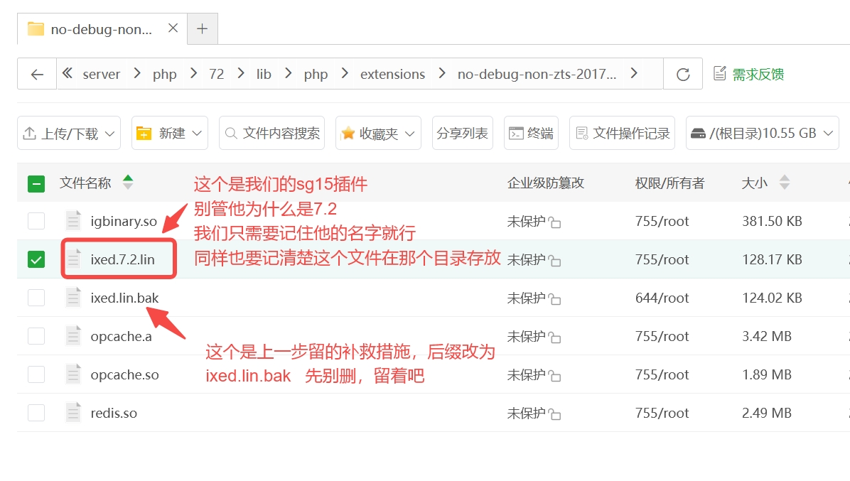Add a new tab with plus button
Image resolution: width=850 pixels, height=481 pixels.
pos(203,28)
